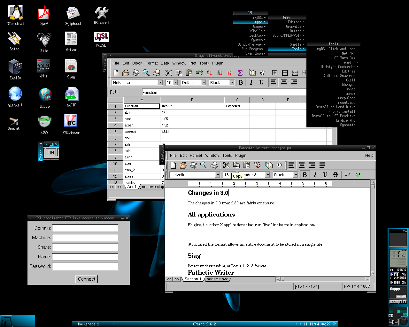Open the Data menu in Siag
This screenshot has height=327, width=409.
tap(165, 63)
